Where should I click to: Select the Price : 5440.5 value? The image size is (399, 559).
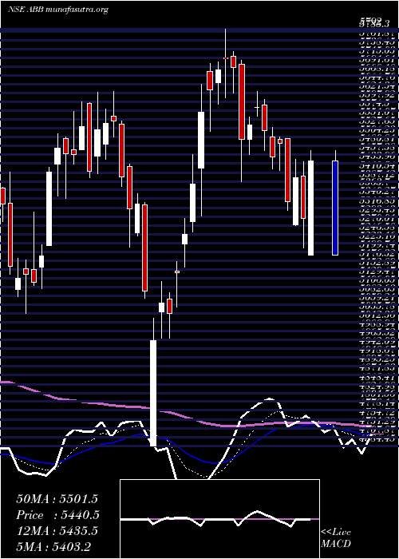click(x=57, y=515)
